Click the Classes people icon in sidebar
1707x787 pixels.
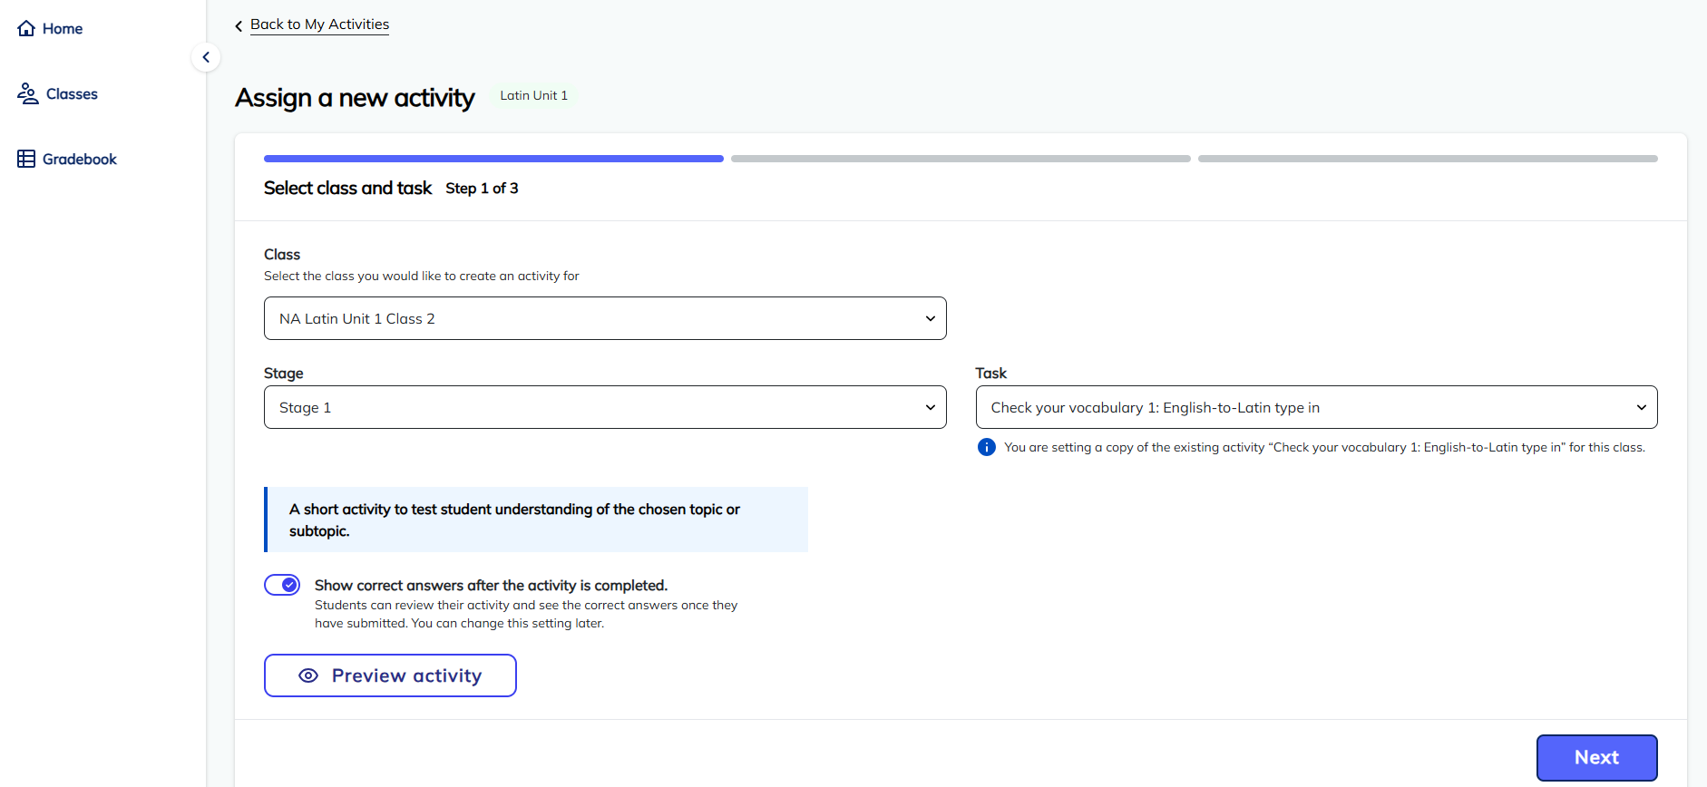pyautogui.click(x=27, y=93)
